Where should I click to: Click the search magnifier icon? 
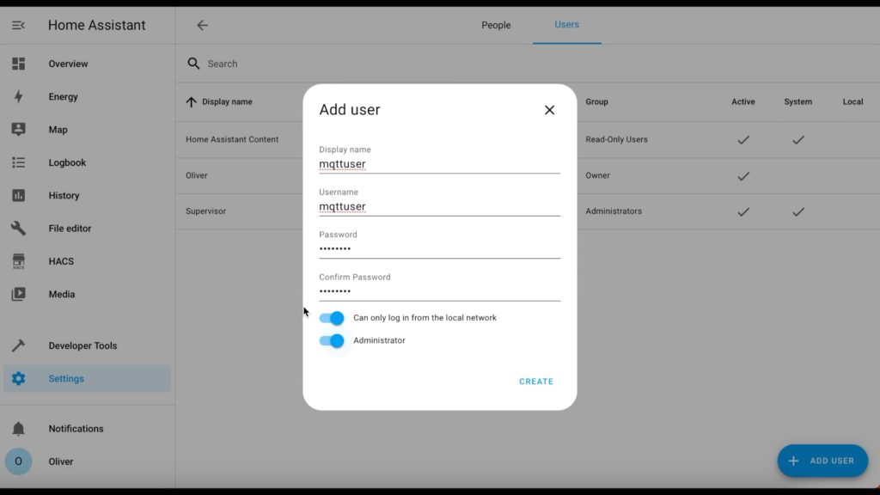pos(193,64)
